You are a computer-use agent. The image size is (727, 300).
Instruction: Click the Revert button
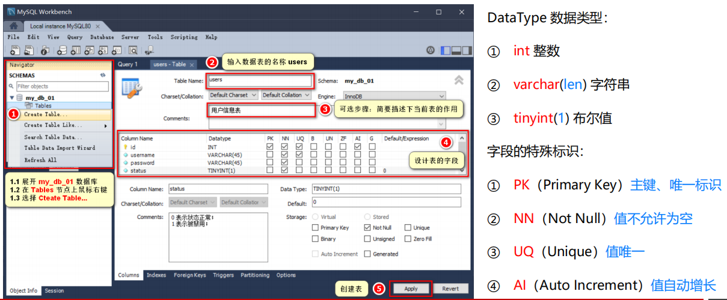click(450, 289)
